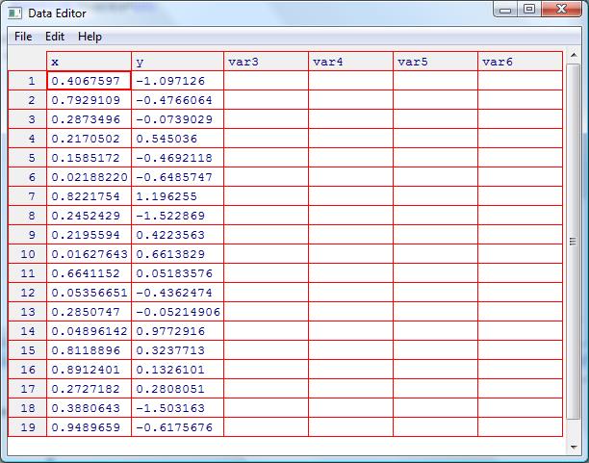The width and height of the screenshot is (589, 463).
Task: Click cell with value 0.2873496
Action: tap(90, 119)
